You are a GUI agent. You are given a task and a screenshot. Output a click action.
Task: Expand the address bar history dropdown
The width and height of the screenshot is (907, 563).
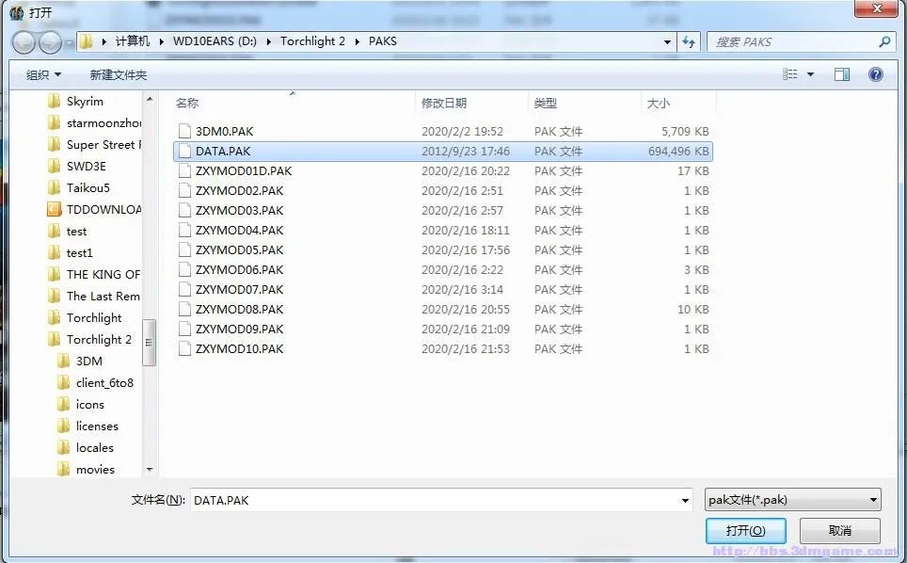coord(667,42)
